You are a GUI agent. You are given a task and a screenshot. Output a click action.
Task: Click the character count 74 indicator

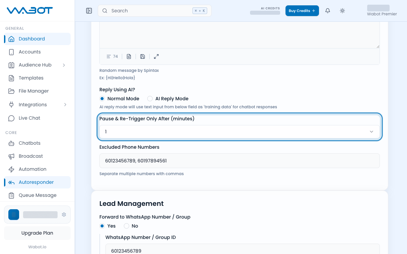pyautogui.click(x=112, y=56)
